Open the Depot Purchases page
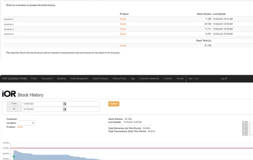The width and height of the screenshot is (253, 160). click(100, 78)
